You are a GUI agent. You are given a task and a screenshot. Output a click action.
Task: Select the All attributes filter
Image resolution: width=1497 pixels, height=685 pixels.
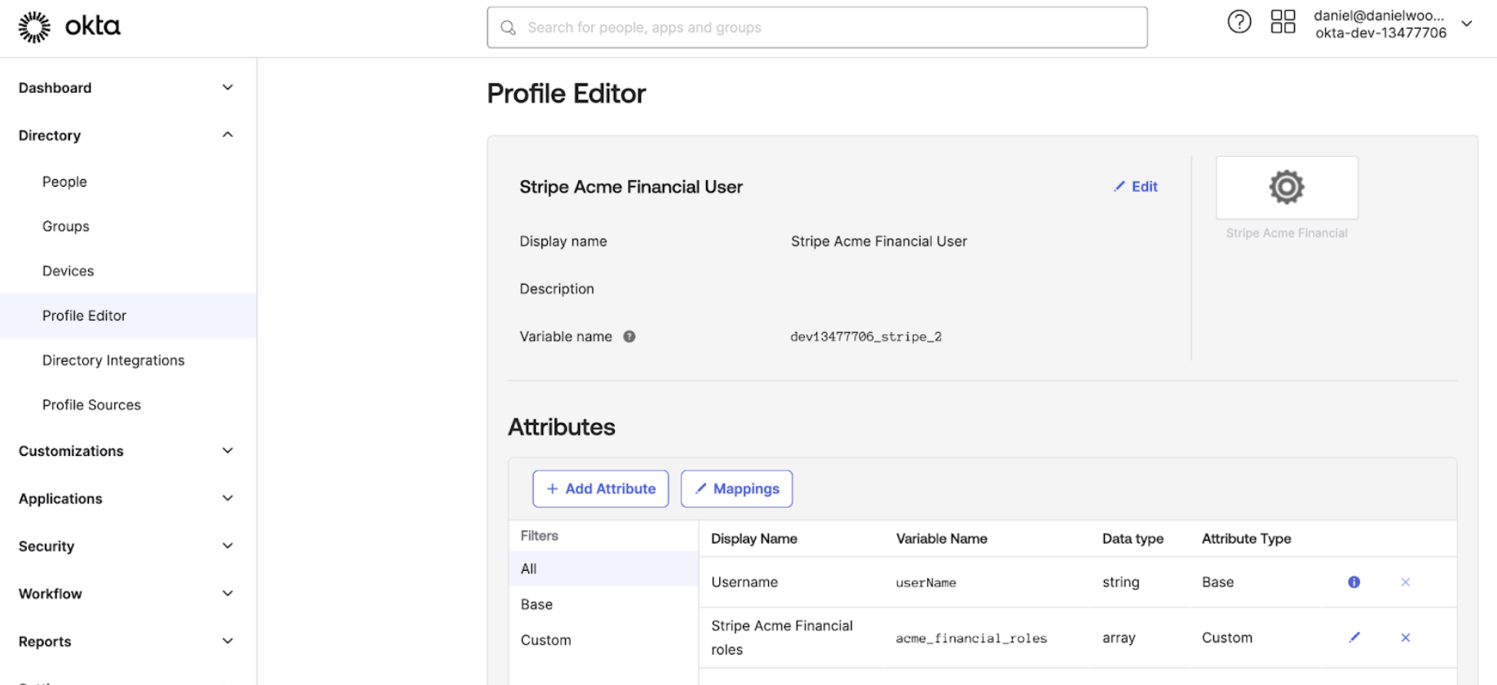click(603, 568)
